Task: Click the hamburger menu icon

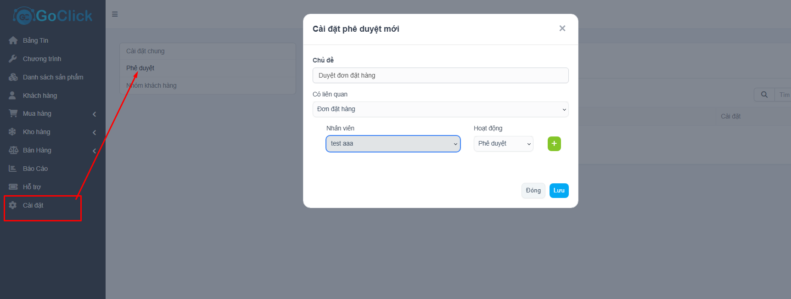Action: click(115, 14)
